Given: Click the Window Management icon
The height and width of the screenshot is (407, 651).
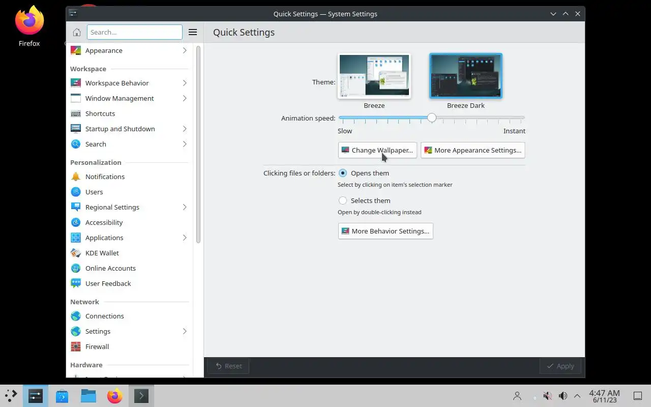Looking at the screenshot, I should (76, 98).
